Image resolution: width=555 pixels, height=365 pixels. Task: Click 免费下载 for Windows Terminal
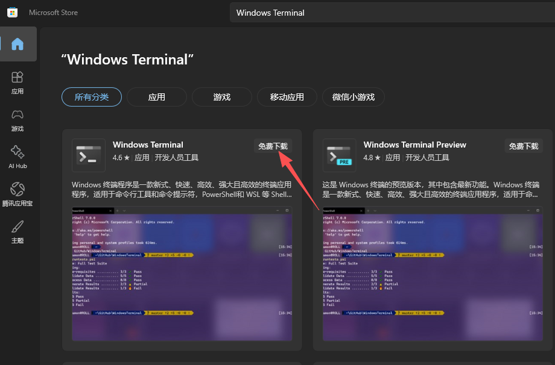coord(273,146)
